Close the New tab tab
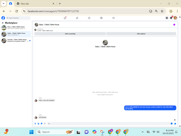The image size is (181, 136). point(54,4)
